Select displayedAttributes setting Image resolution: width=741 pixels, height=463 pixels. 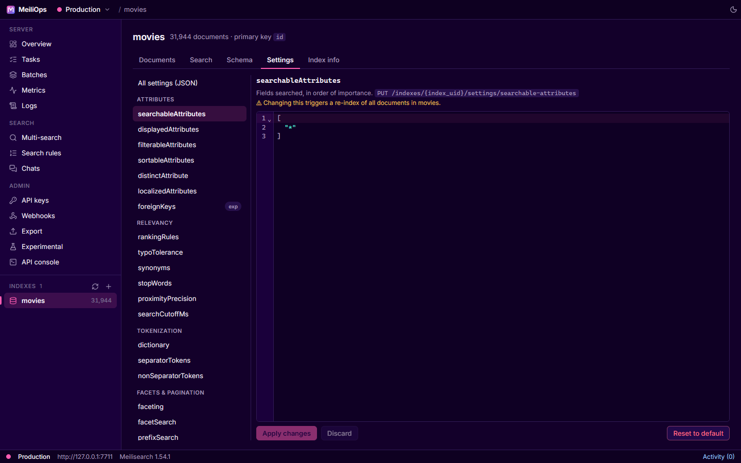[189, 130]
